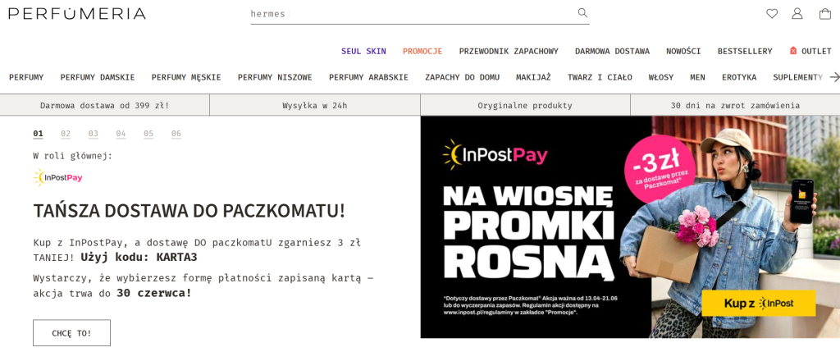The height and width of the screenshot is (352, 840).
Task: Click the Perfumeria logo
Action: pos(77,13)
